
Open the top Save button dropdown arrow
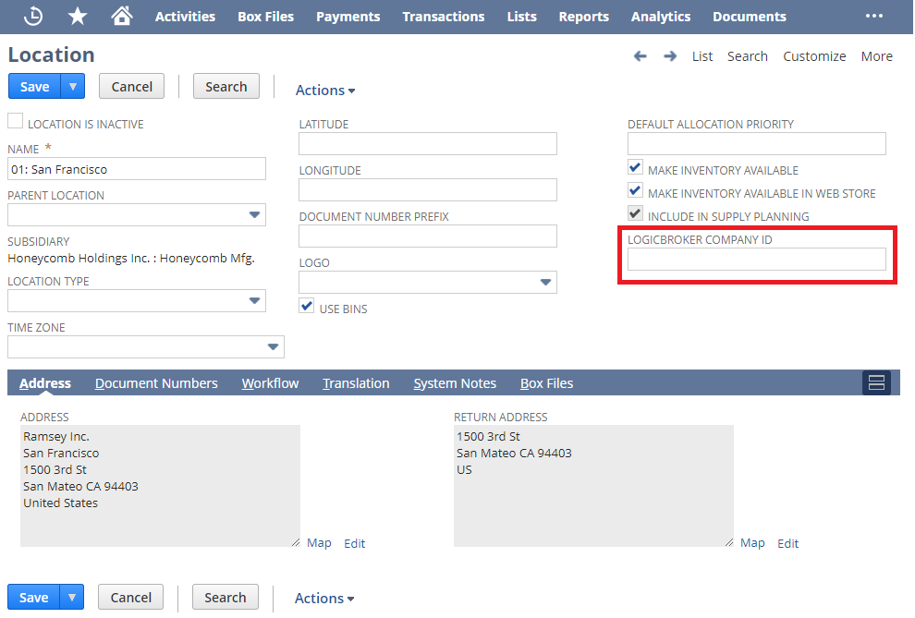[x=73, y=86]
